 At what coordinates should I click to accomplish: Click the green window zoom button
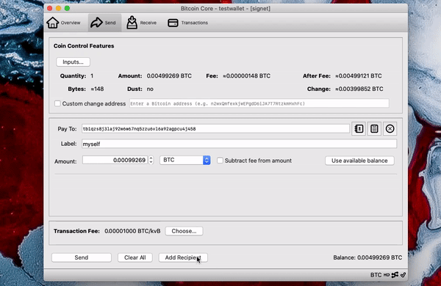coord(67,8)
